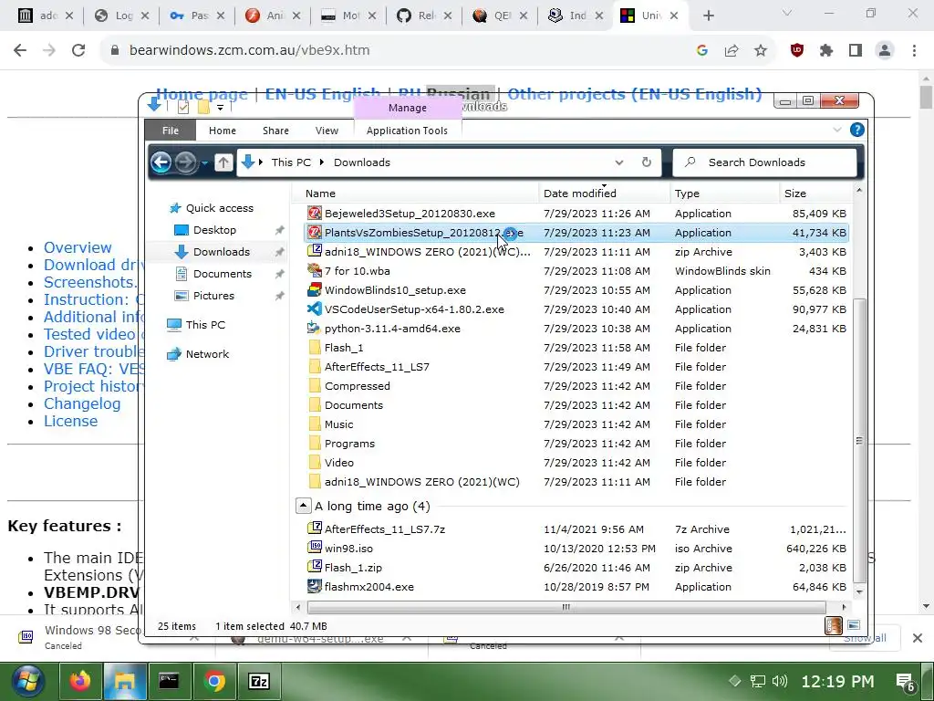Collapse the 'A long time ago' group
The height and width of the screenshot is (701, 934).
tap(303, 506)
